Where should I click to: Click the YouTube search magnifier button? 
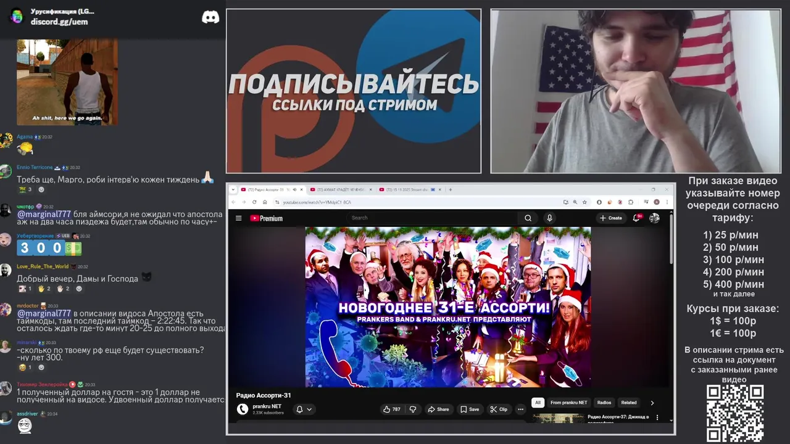click(x=528, y=218)
